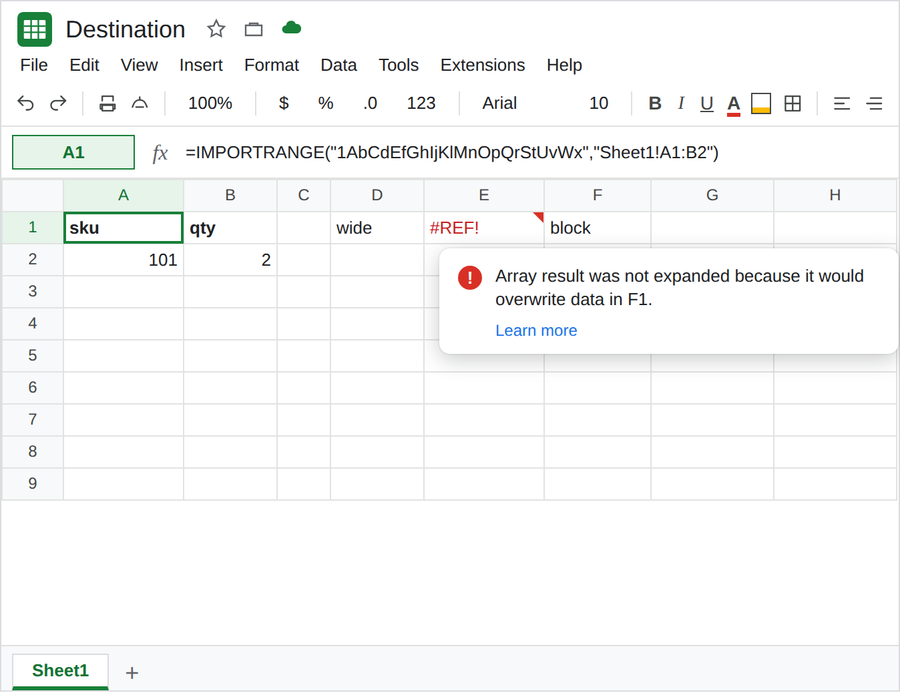Select row 9 header
Image resolution: width=900 pixels, height=697 pixels.
(33, 483)
